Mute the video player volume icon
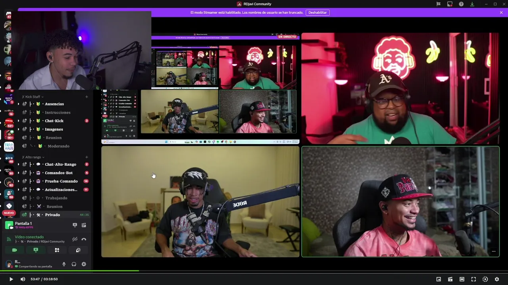Screen dimensions: 508x285 [23, 279]
